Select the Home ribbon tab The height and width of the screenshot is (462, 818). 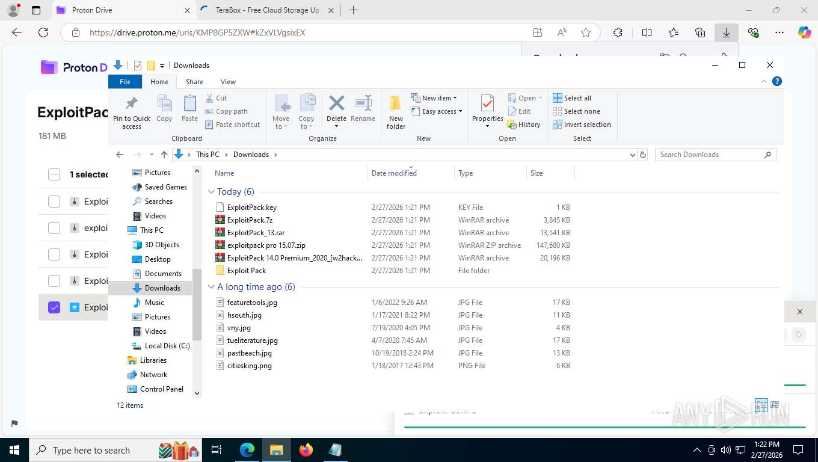[159, 82]
